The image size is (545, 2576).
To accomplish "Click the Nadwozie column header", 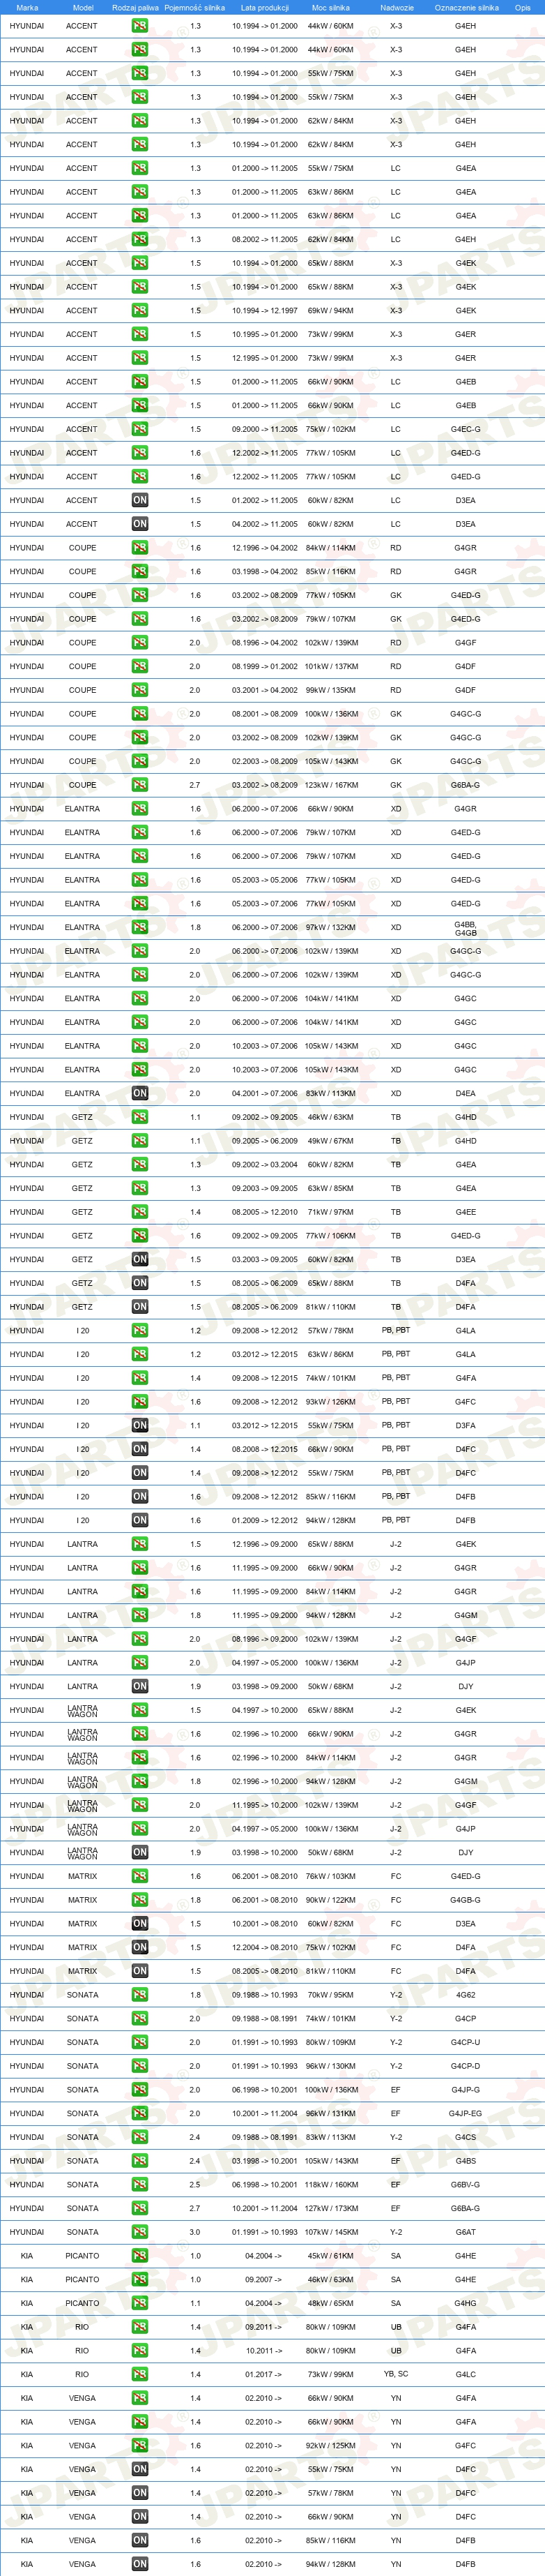I will pos(397,7).
